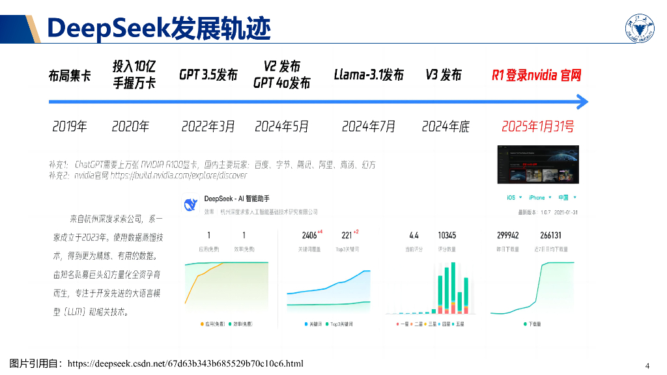Click the 2024年5月 date
Image resolution: width=667 pixels, height=375 pixels.
281,126
